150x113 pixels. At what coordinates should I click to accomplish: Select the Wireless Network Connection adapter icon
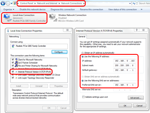point(53,18)
